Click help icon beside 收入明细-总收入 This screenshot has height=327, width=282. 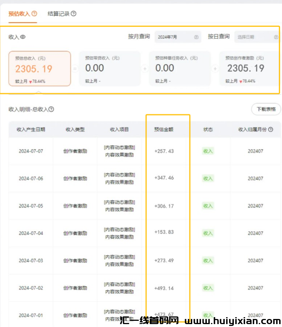pyautogui.click(x=51, y=109)
